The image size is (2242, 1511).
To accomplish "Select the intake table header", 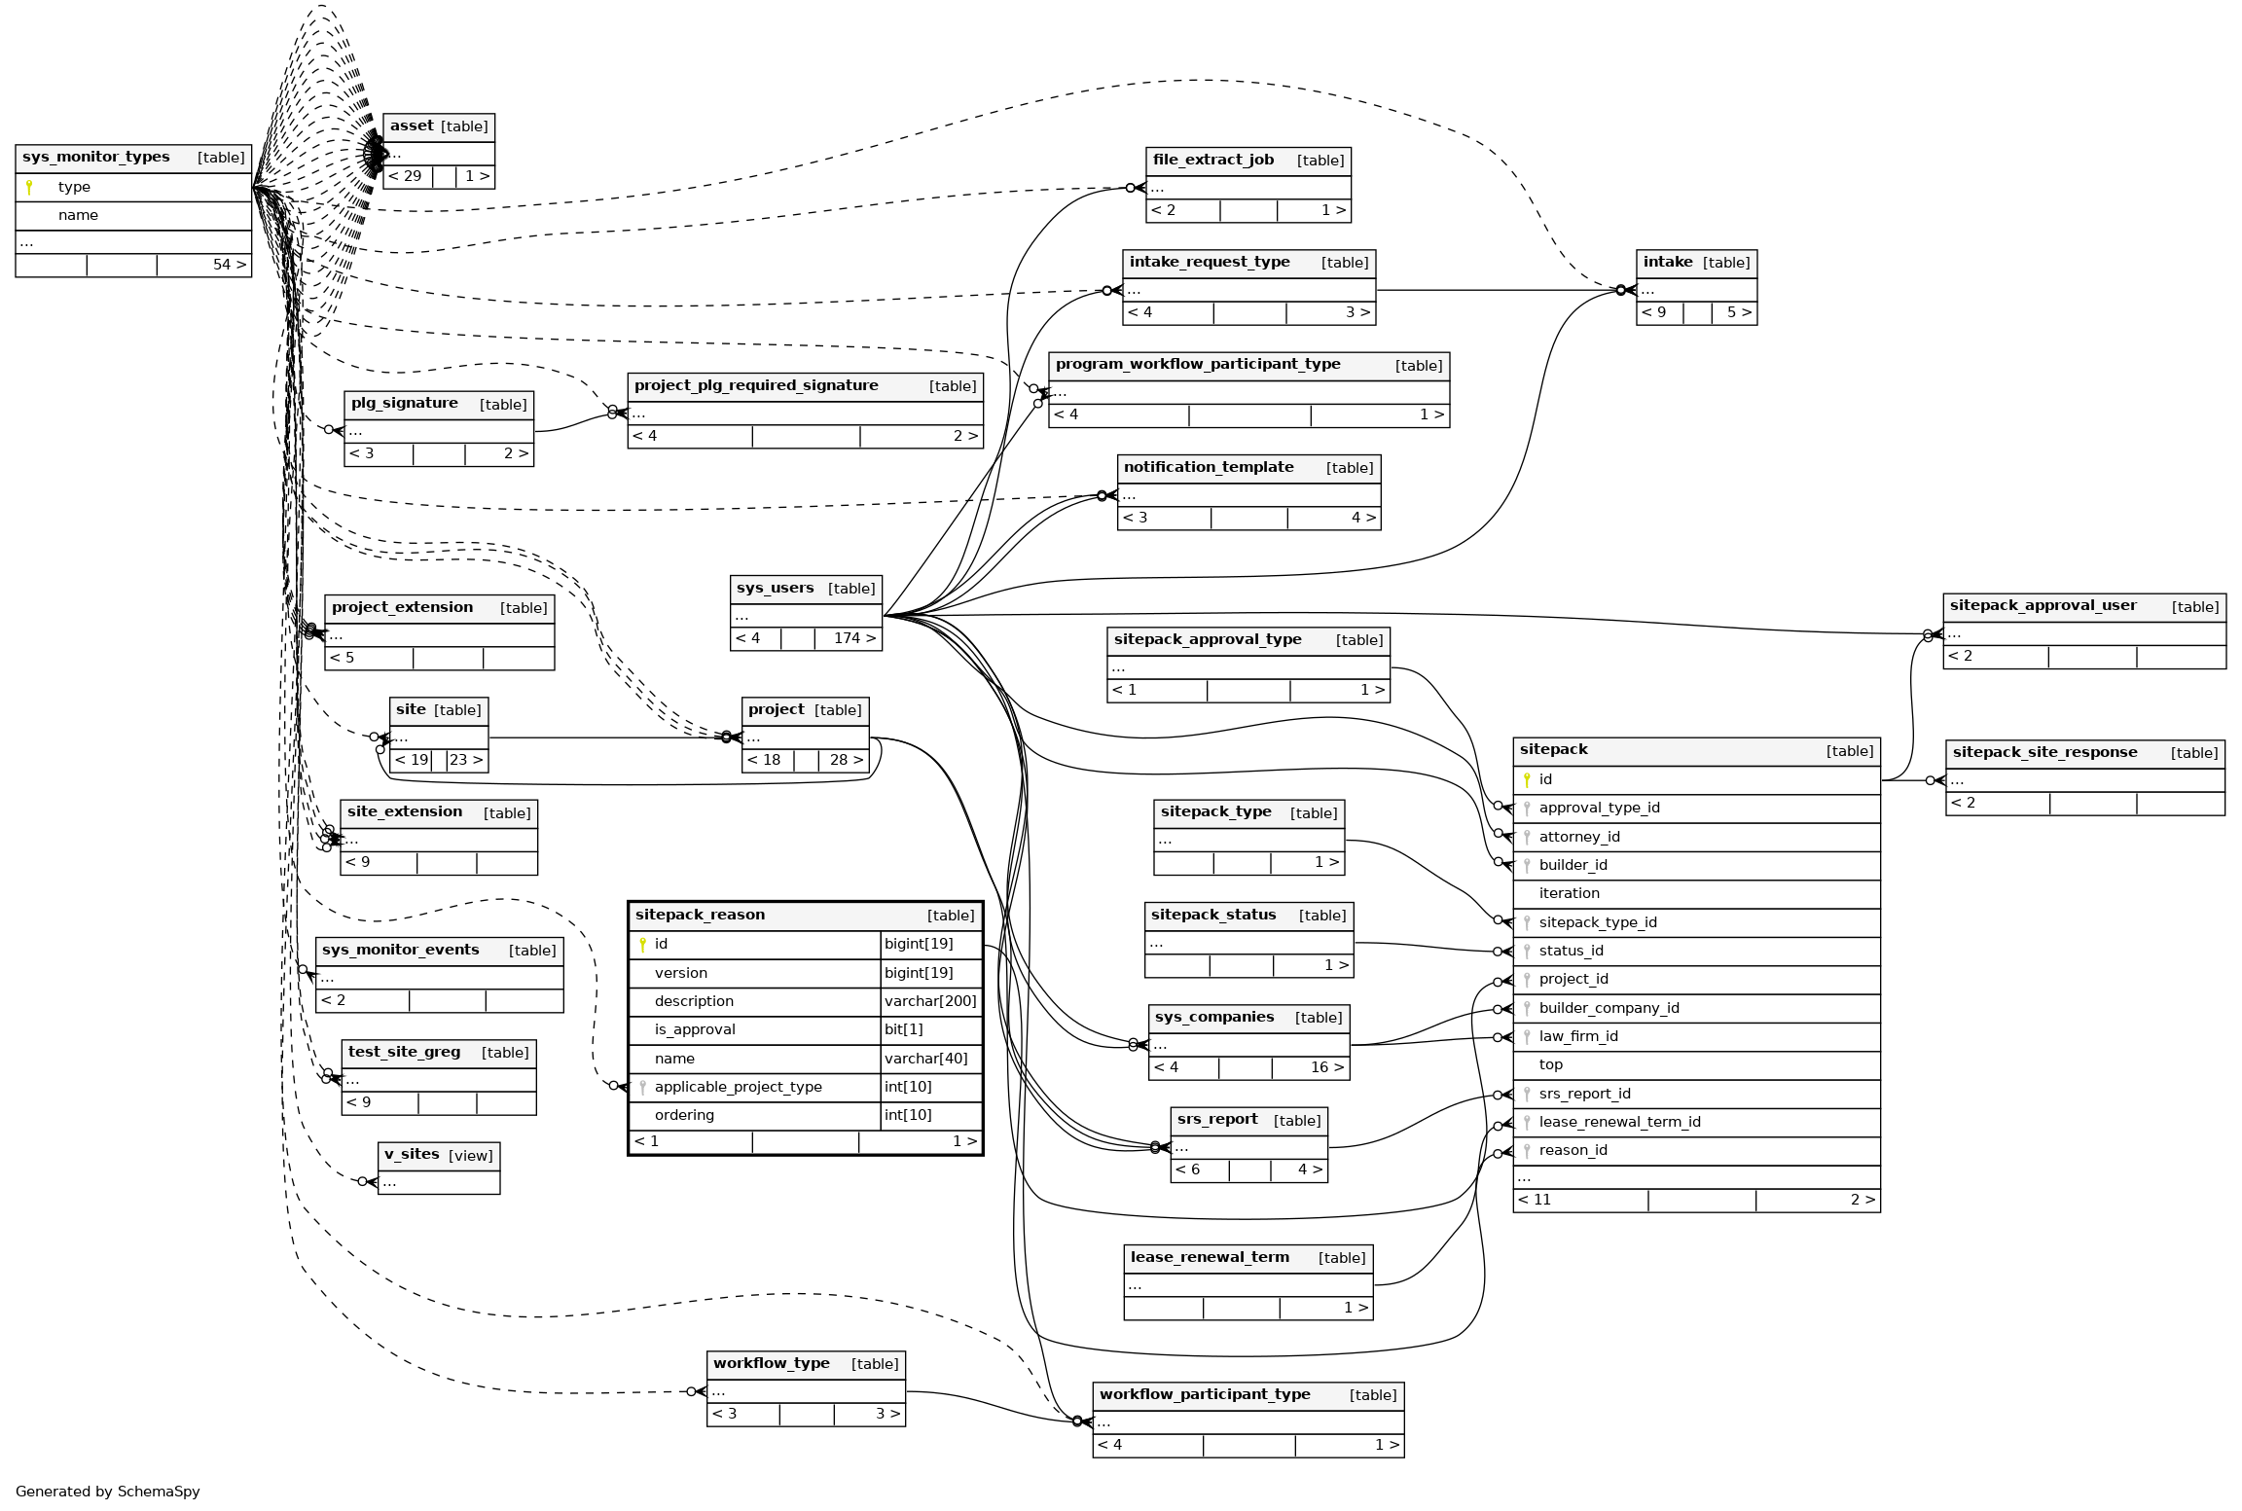I will click(1668, 262).
